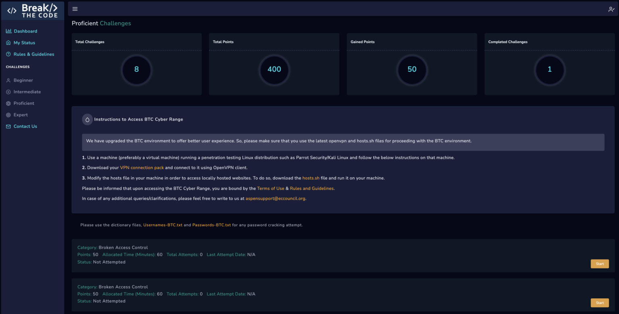Download the hosts.sh file

pyautogui.click(x=311, y=177)
